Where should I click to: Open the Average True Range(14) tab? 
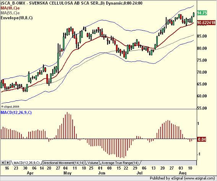pyautogui.click(x=120, y=163)
